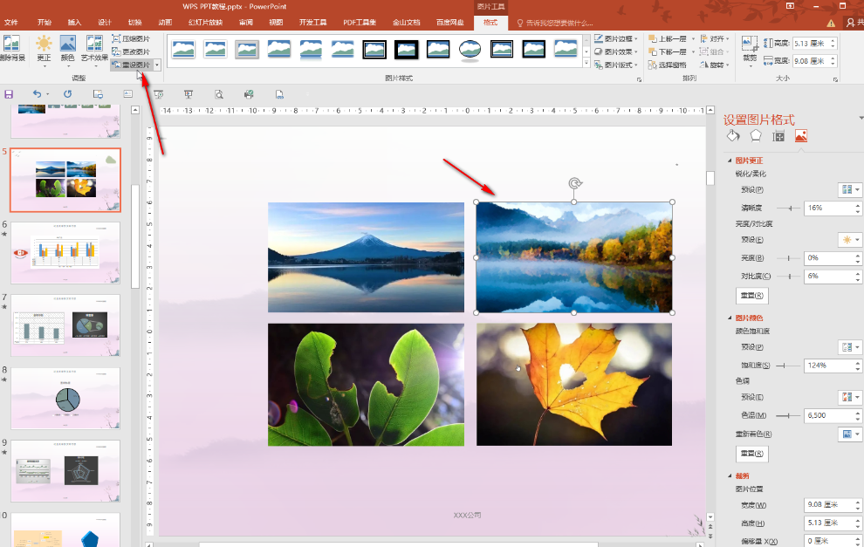This screenshot has width=864, height=547.
Task: Select the green leaves picture on slide
Action: coord(366,385)
